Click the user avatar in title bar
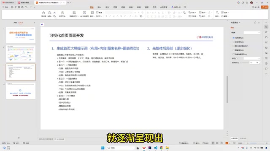Screen dimensions: 270x151 tap(251, 3)
